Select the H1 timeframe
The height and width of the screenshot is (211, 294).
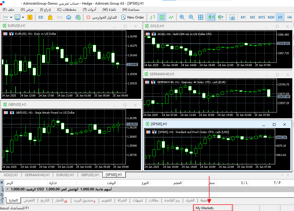tap(280, 17)
